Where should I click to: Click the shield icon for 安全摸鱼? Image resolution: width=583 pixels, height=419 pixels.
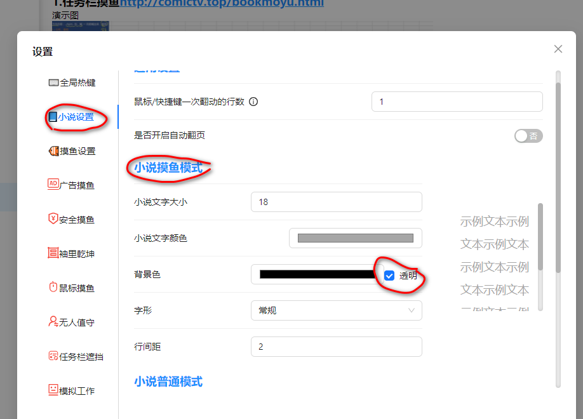pyautogui.click(x=53, y=219)
